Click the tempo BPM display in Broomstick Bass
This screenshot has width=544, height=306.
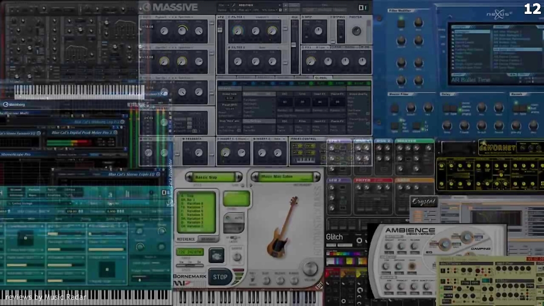(x=190, y=252)
